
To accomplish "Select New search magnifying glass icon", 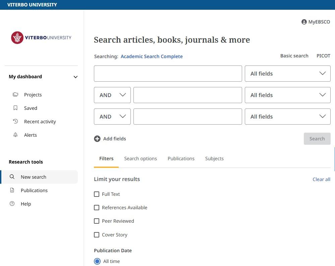I will coord(12,177).
